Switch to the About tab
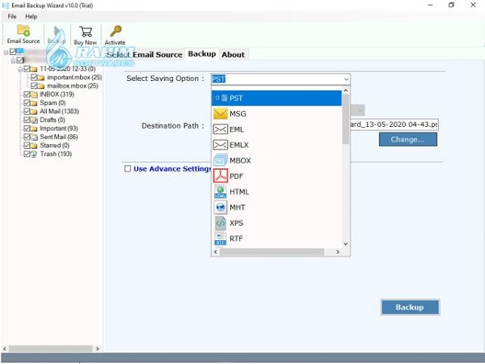485x364 pixels. [234, 54]
